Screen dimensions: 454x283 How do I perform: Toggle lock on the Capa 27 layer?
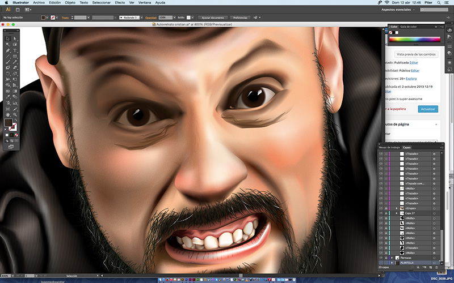pos(386,213)
